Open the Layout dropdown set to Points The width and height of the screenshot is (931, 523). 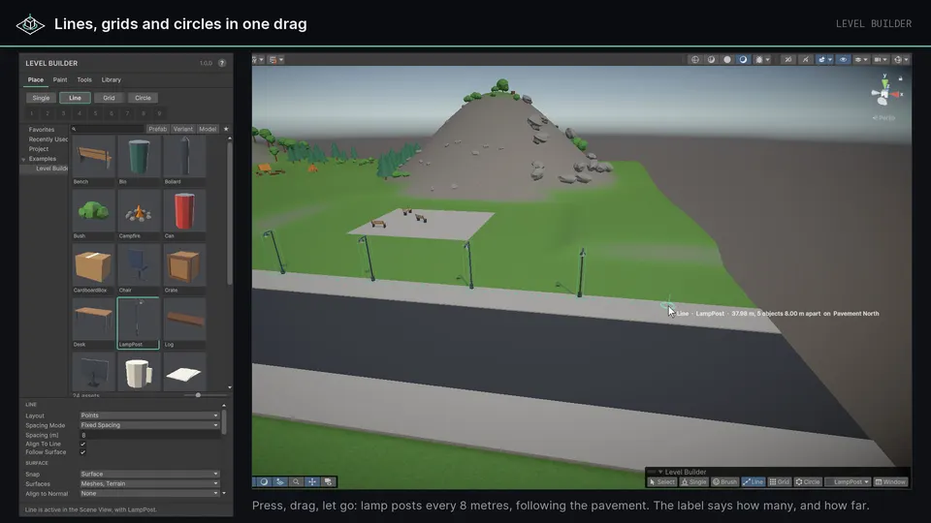point(149,415)
